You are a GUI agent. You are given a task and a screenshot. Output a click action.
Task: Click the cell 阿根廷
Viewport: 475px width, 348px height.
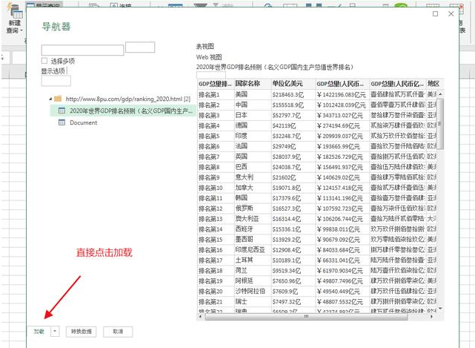(x=253, y=281)
